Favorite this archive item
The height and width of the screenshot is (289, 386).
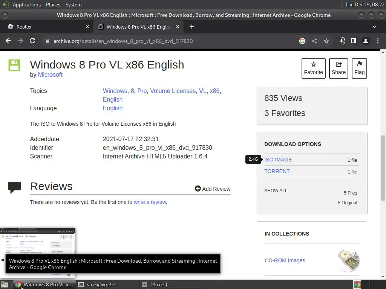313,68
